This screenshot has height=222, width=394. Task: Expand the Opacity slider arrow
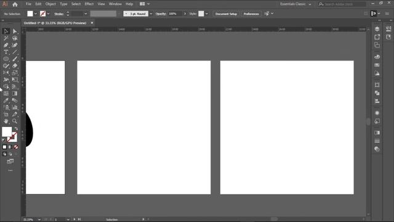tap(185, 14)
